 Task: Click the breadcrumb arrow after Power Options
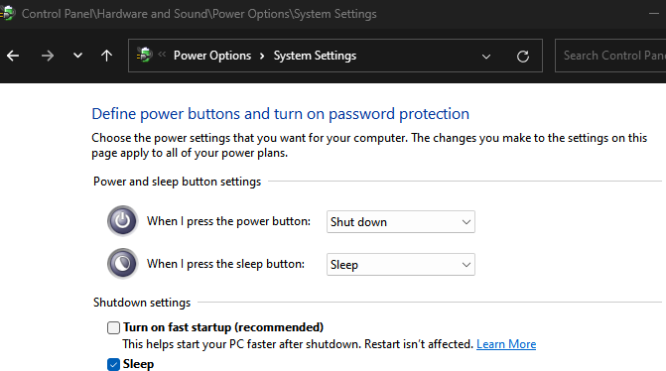coord(262,56)
